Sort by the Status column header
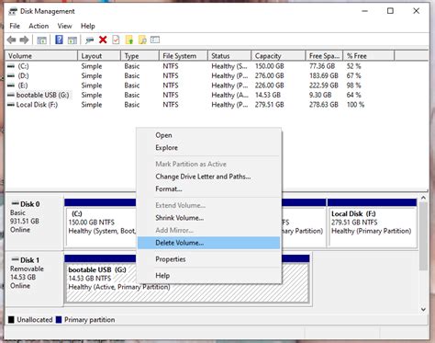 [229, 56]
